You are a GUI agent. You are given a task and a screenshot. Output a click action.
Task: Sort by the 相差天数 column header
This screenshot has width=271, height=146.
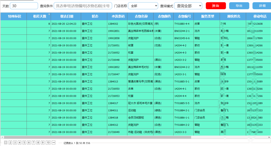(39, 16)
